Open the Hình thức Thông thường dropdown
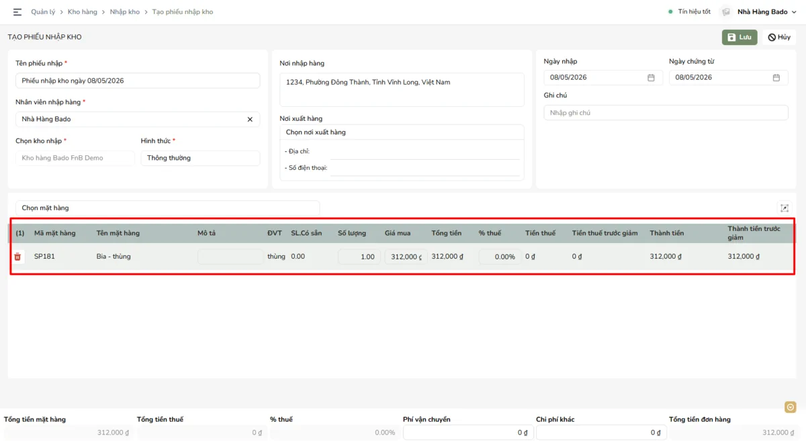Viewport: 806px width, 444px height. tap(200, 158)
